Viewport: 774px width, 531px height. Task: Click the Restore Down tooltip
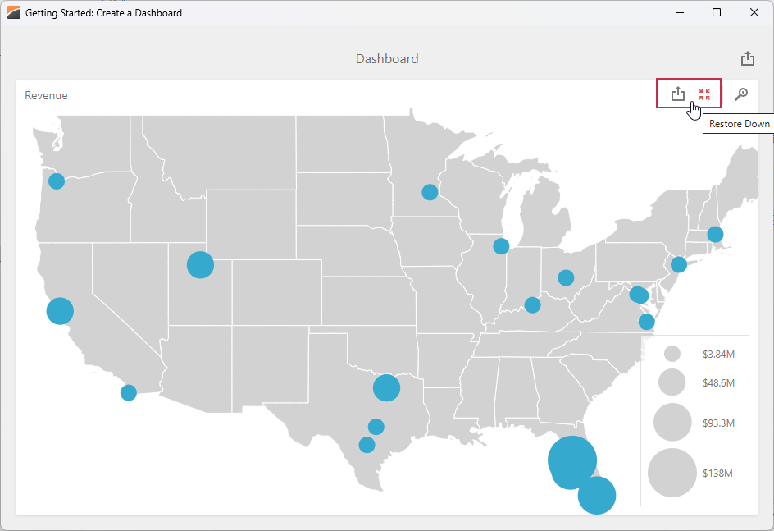737,123
